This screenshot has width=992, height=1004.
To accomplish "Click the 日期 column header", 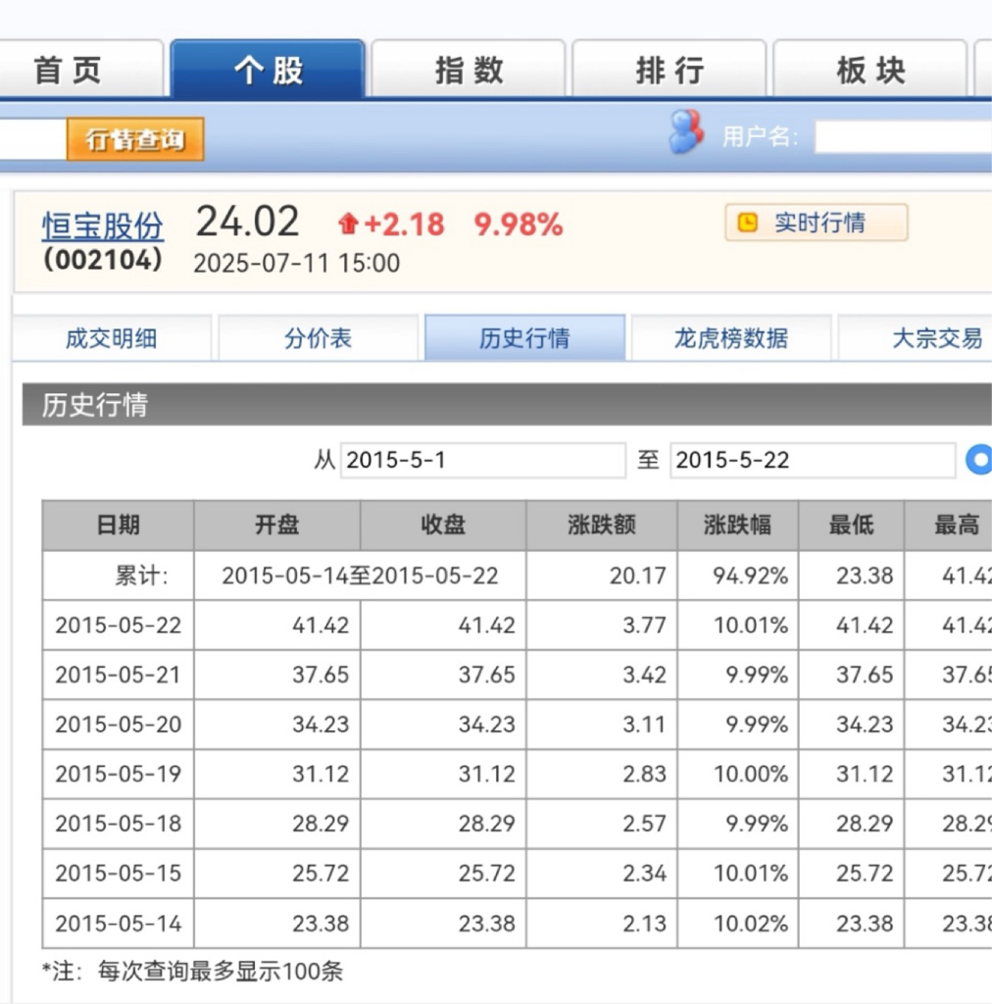I will 119,526.
